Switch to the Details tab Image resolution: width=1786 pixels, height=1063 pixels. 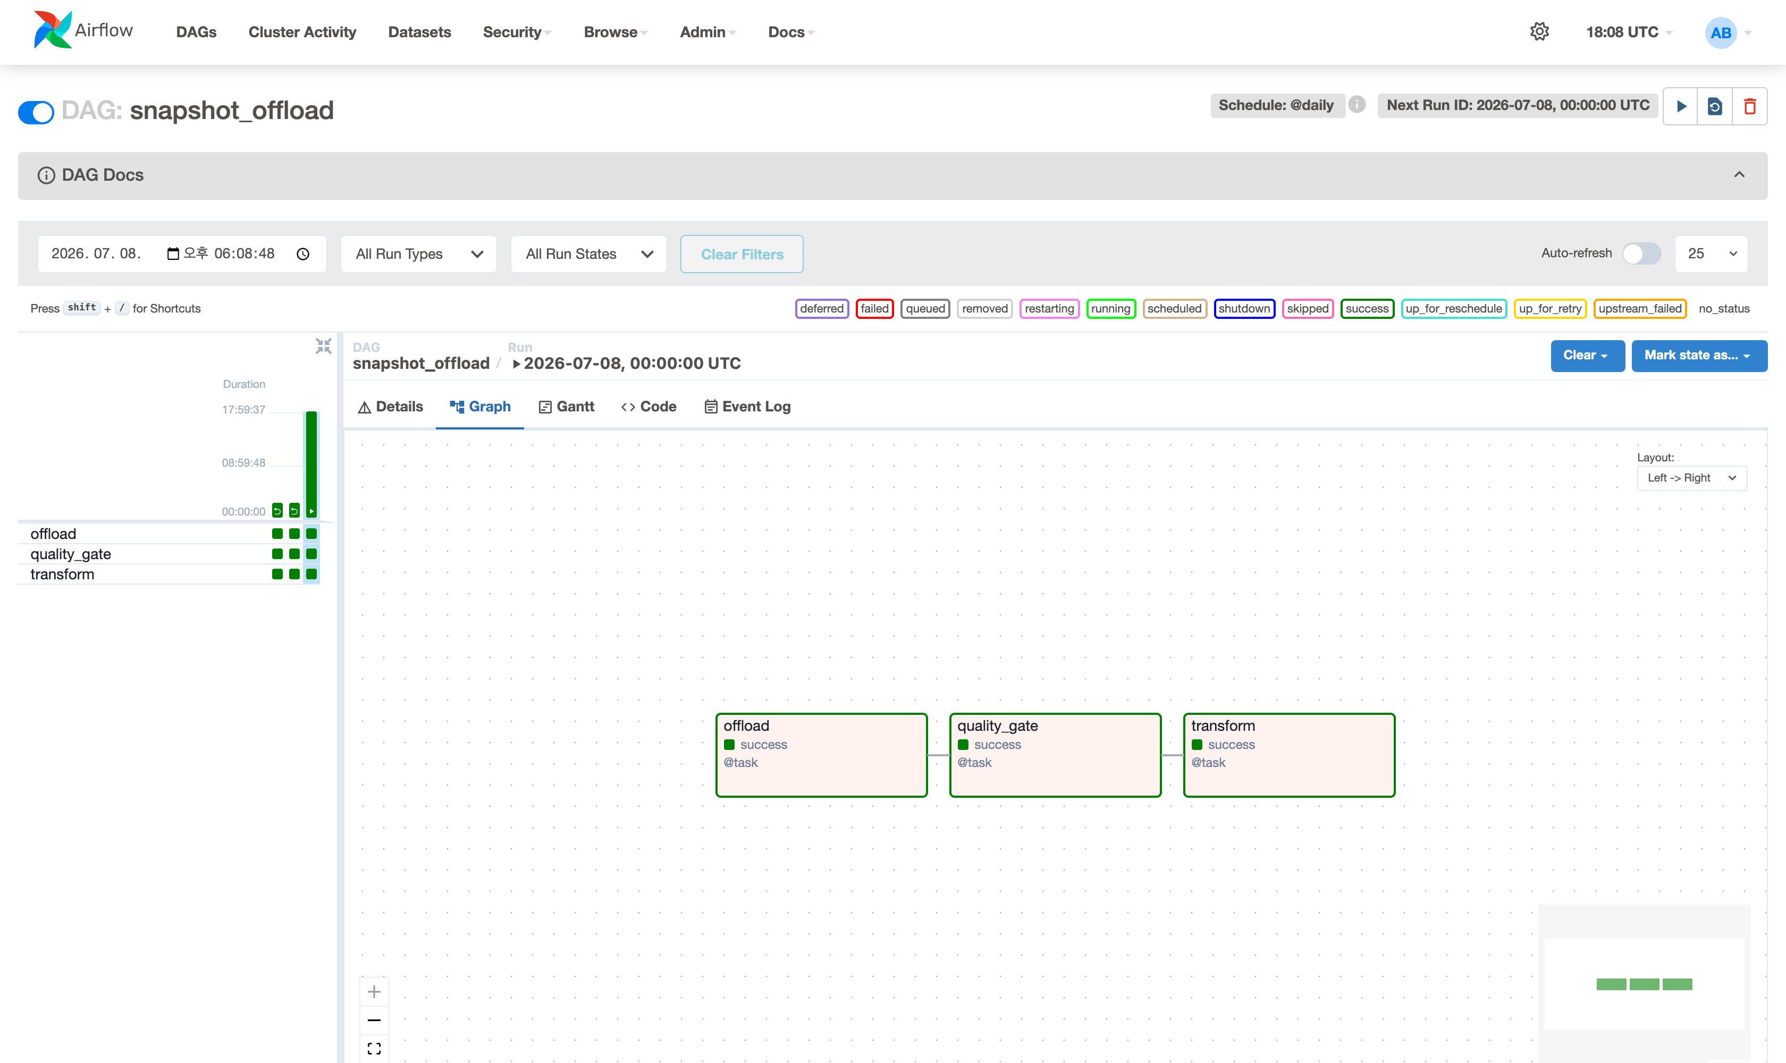[391, 406]
